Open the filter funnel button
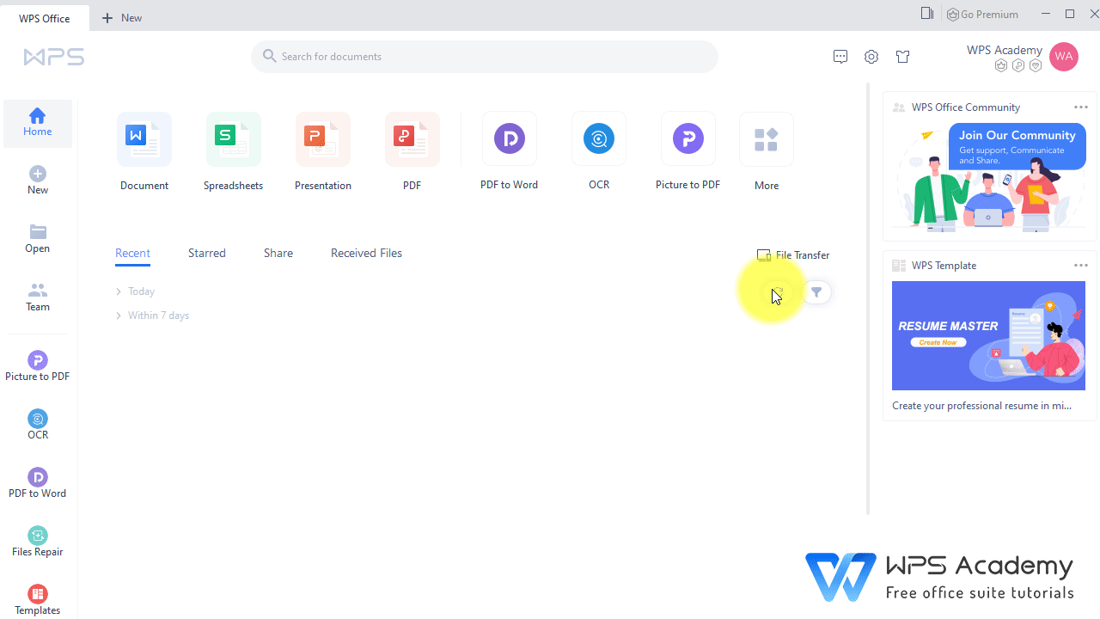This screenshot has width=1100, height=619. coord(816,292)
